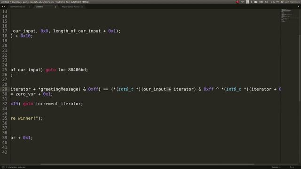Click the horizontal scrollbar handle
This screenshot has width=301, height=169.
tap(147, 164)
